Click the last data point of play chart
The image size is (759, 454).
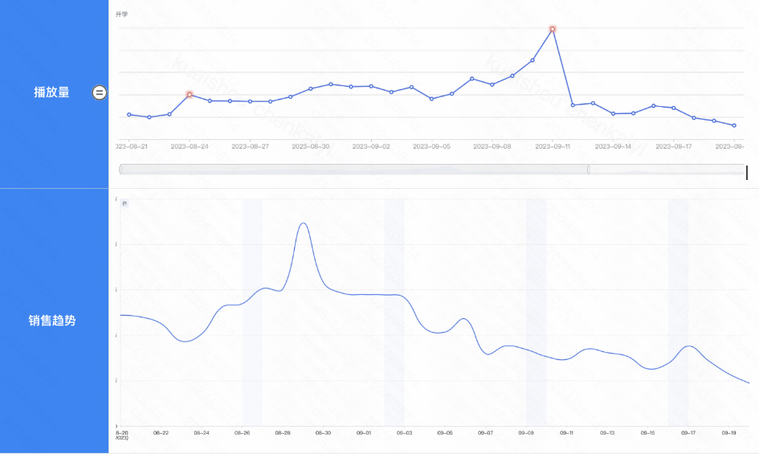[x=734, y=125]
